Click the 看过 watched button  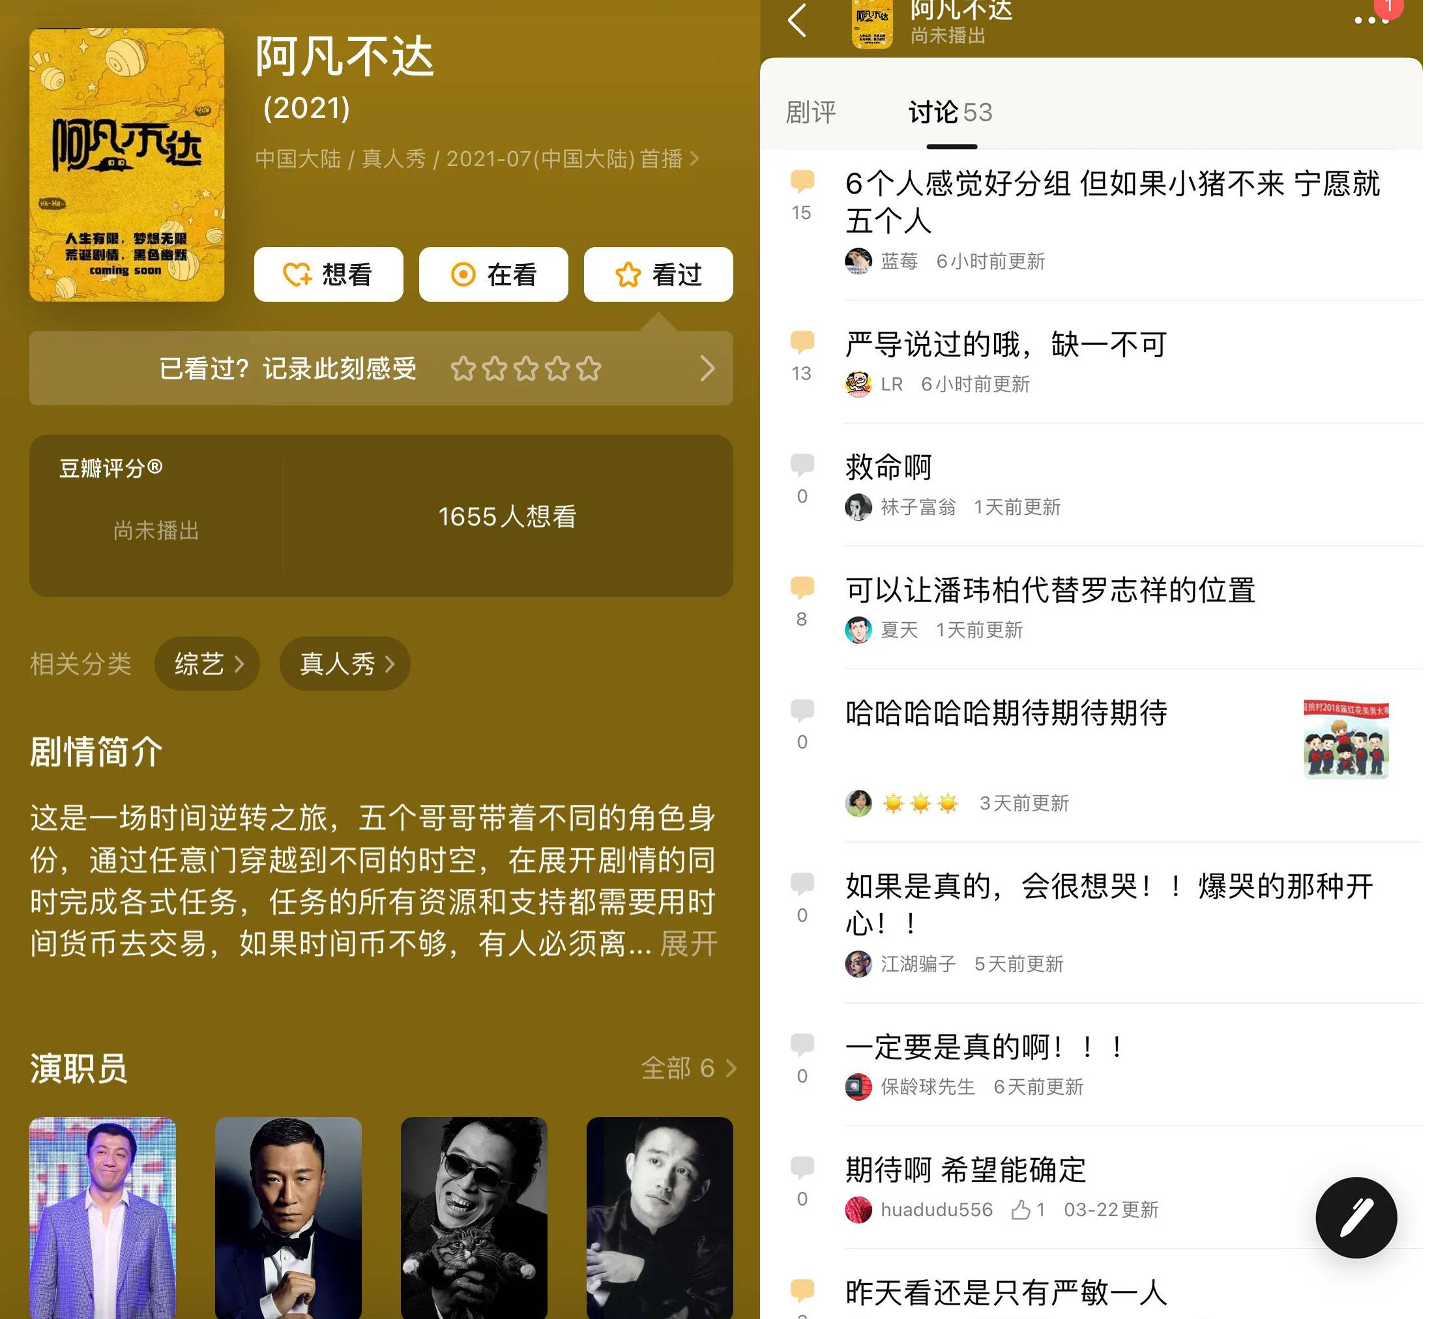[658, 274]
